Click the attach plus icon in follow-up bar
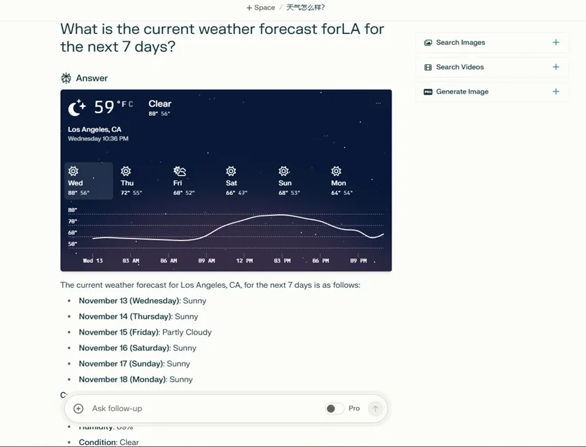 click(79, 408)
